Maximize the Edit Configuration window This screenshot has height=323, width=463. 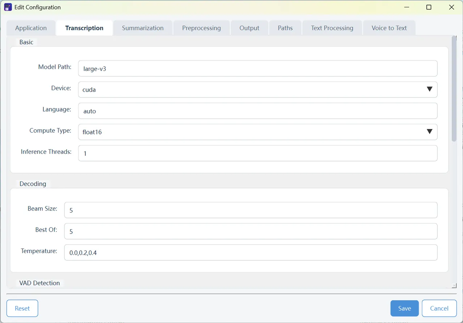coord(429,7)
